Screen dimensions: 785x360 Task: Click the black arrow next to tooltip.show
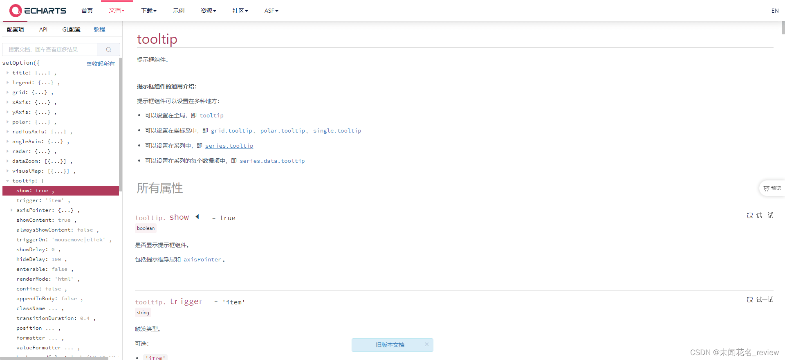[x=197, y=217]
